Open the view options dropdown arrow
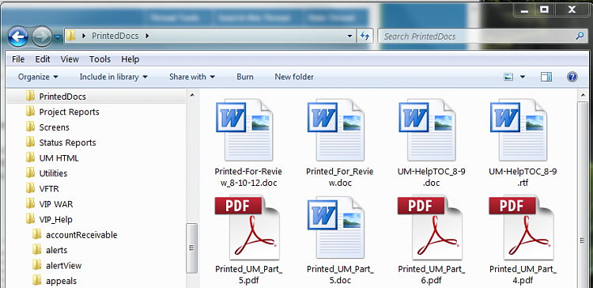Viewport: 593px width, 288px height. (x=523, y=77)
